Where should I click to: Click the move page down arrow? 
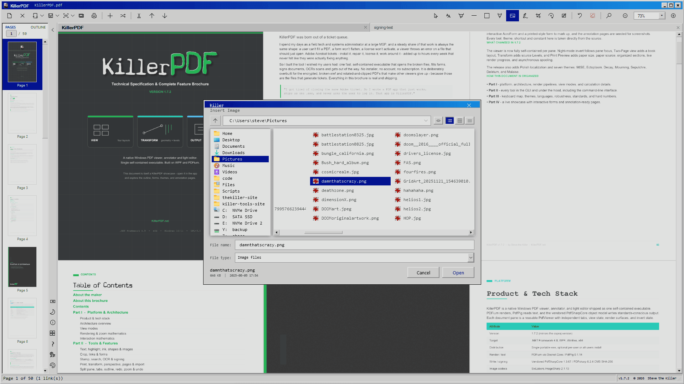pyautogui.click(x=165, y=16)
